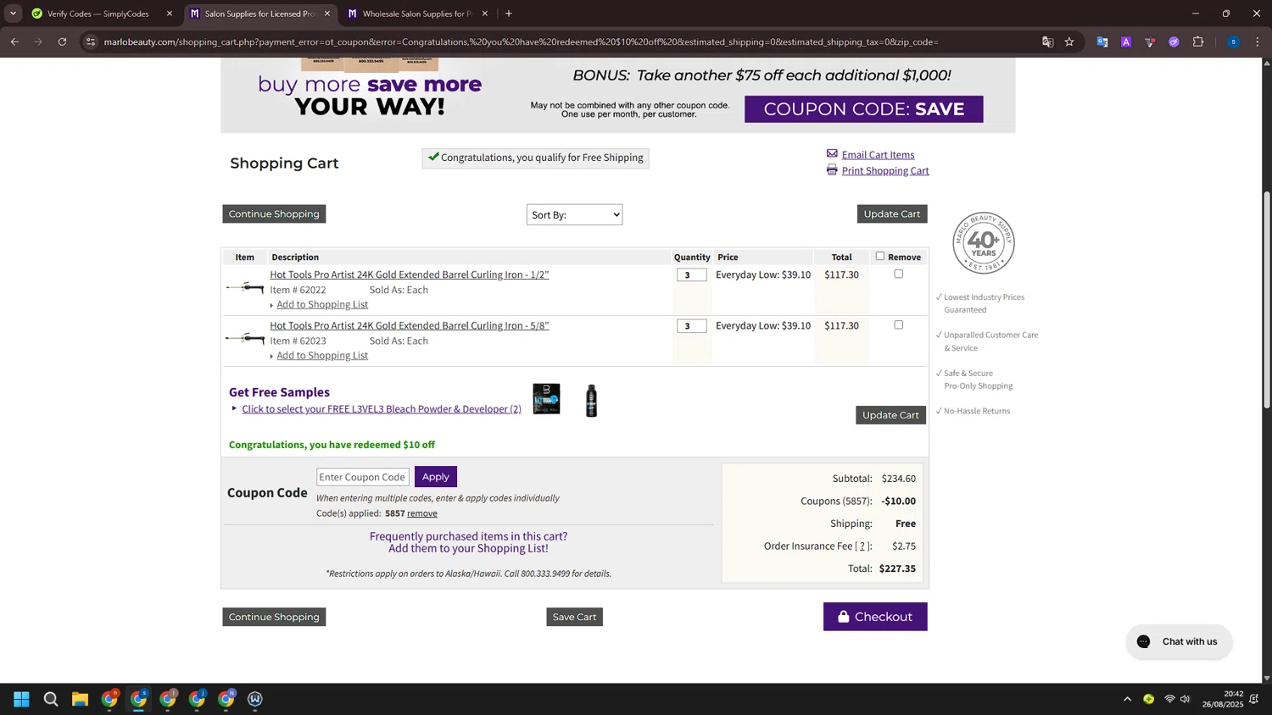Open the Chrome three-dot menu
Viewport: 1272px width, 715px height.
(x=1258, y=42)
